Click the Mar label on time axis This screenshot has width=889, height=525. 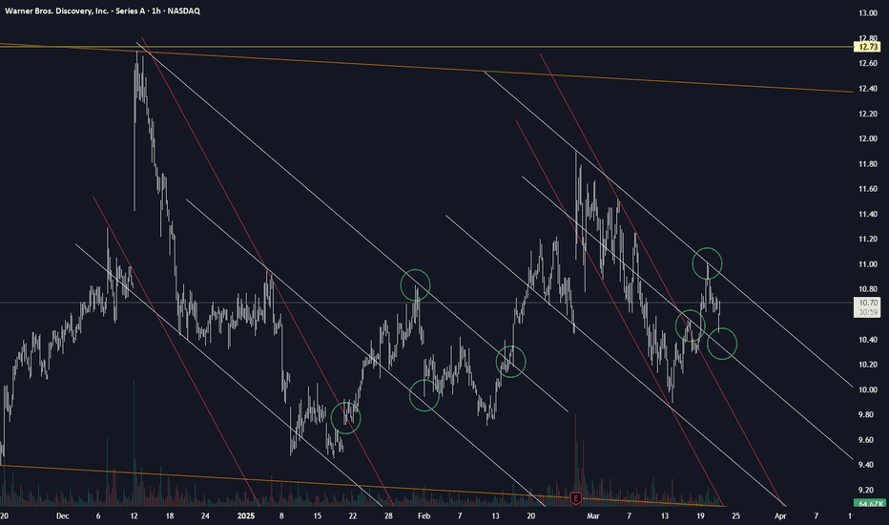click(x=593, y=515)
